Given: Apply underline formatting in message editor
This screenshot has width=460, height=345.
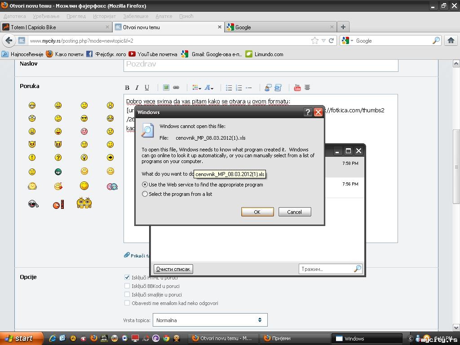Looking at the screenshot, I should tap(147, 88).
